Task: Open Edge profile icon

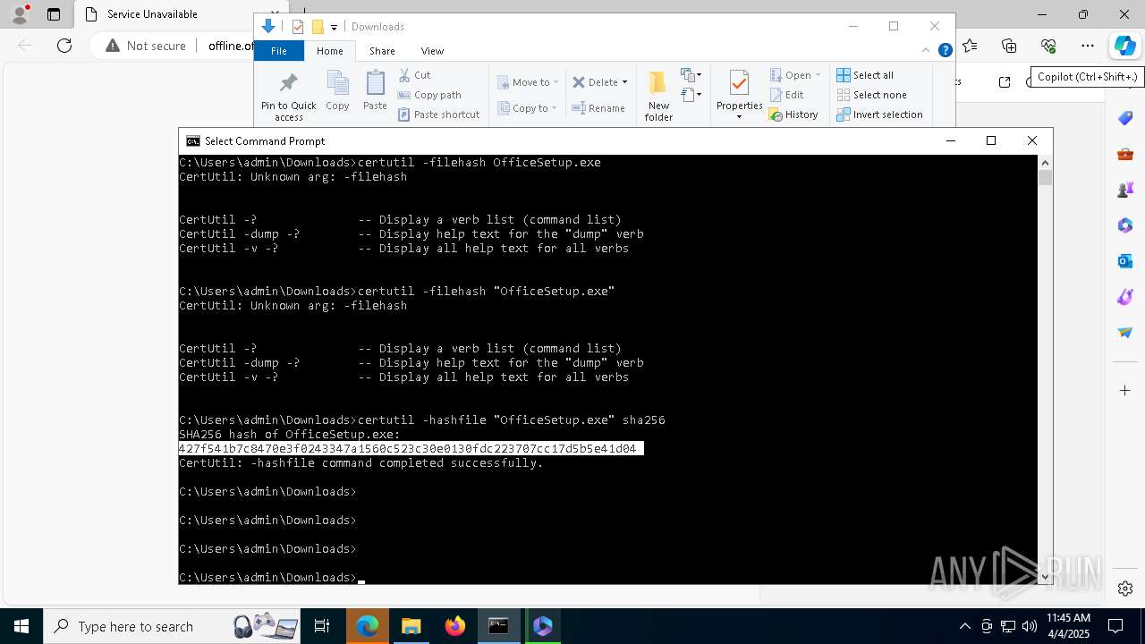Action: coord(19,14)
